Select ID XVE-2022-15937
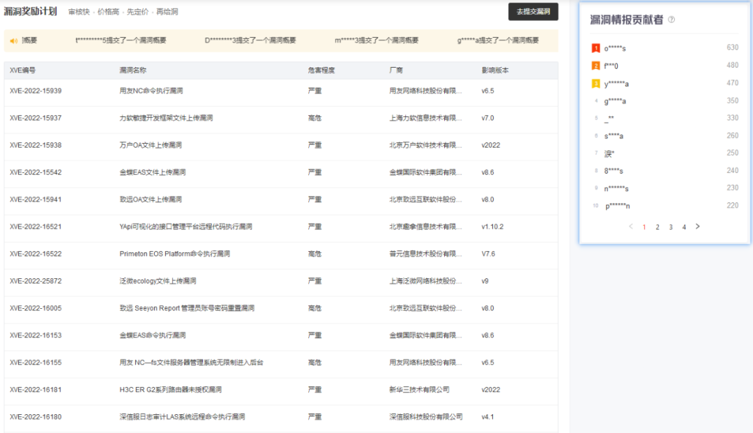Image resolution: width=753 pixels, height=433 pixels. click(x=36, y=118)
